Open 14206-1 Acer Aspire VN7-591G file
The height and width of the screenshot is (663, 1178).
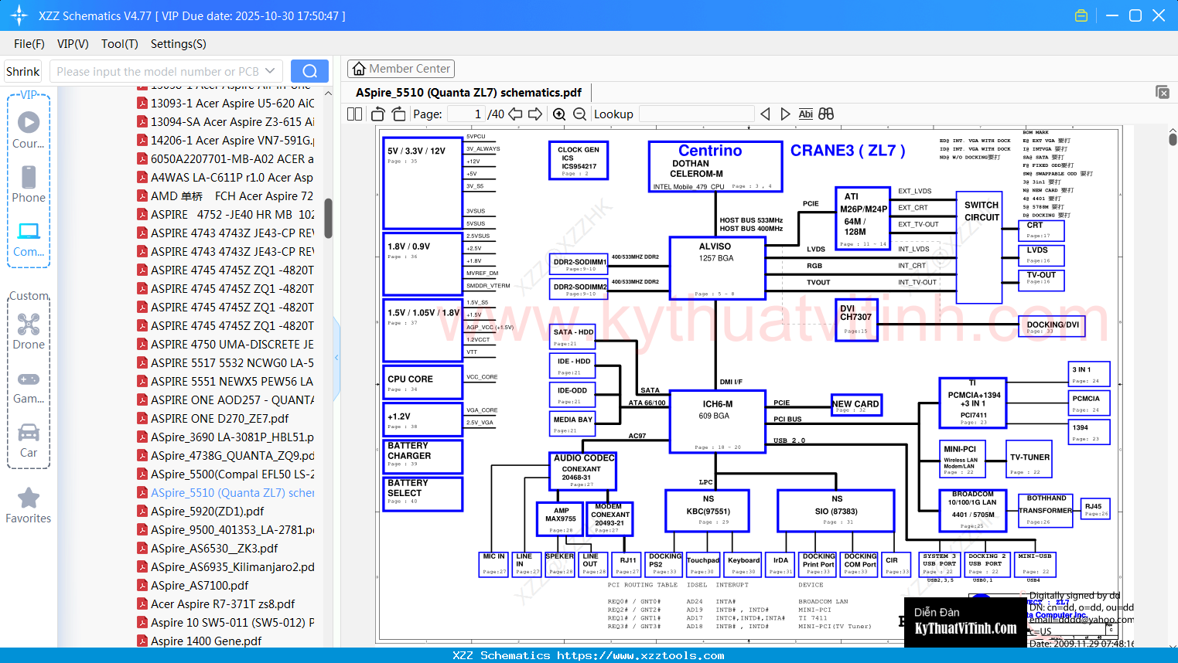tap(226, 140)
